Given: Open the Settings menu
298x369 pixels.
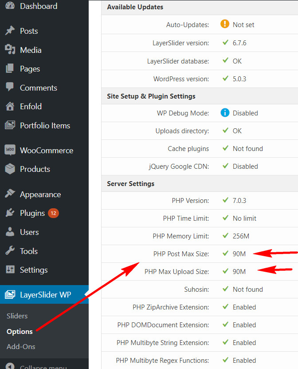Looking at the screenshot, I should click(34, 270).
